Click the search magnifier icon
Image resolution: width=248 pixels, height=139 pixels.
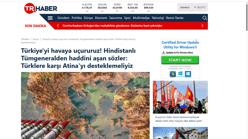coord(205,18)
